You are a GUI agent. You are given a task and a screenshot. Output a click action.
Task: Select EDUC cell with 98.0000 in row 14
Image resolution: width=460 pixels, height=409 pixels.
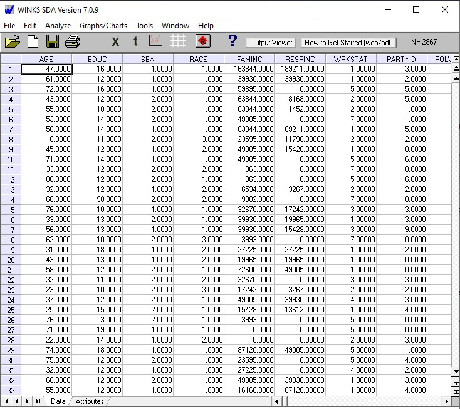point(97,199)
